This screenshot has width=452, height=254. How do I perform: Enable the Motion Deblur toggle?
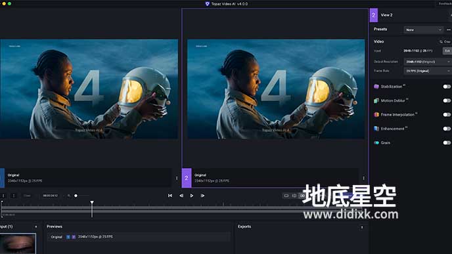(x=447, y=100)
